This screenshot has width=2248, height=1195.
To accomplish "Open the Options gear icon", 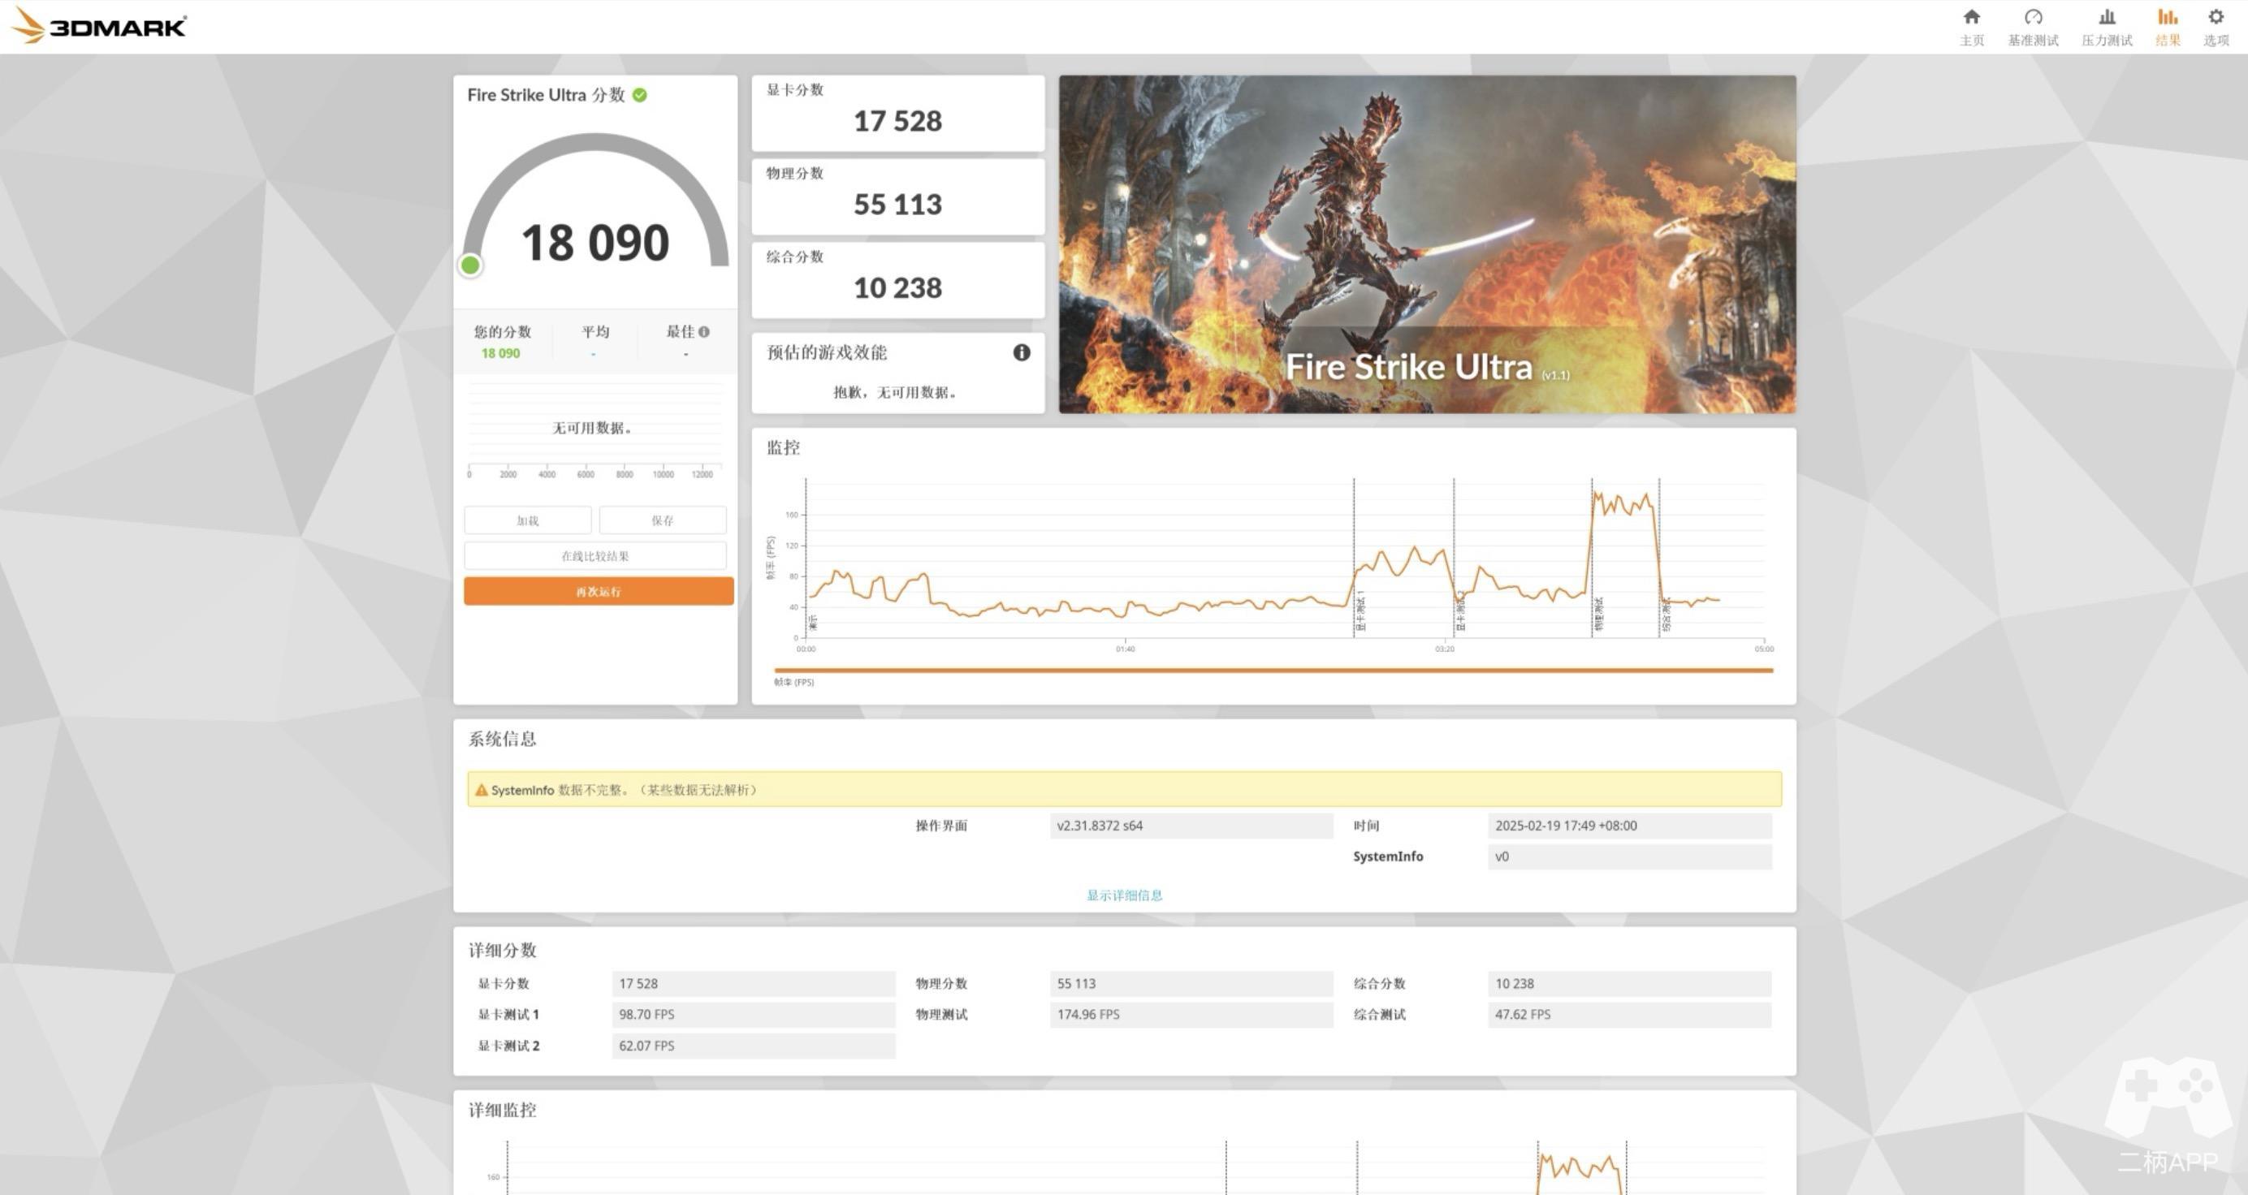I will click(x=2215, y=17).
